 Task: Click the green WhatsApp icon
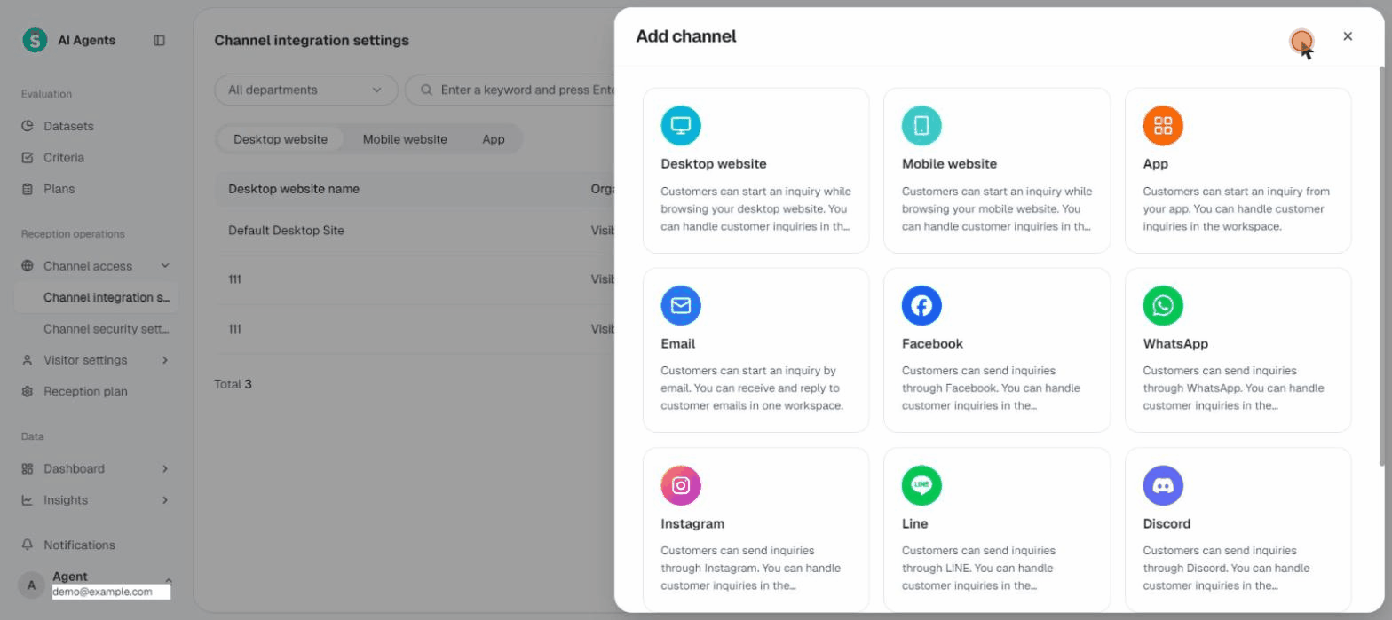1163,305
